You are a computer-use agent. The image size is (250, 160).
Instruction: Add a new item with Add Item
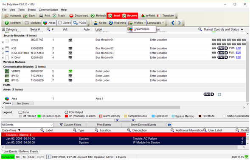(x=13, y=23)
